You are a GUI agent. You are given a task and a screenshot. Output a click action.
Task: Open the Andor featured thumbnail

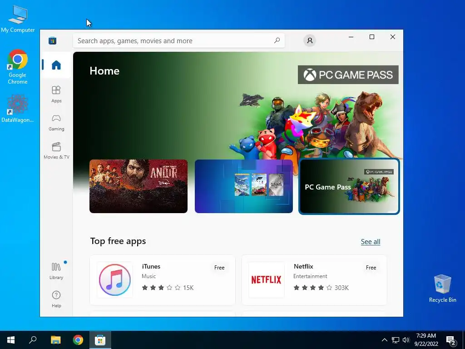pyautogui.click(x=139, y=186)
